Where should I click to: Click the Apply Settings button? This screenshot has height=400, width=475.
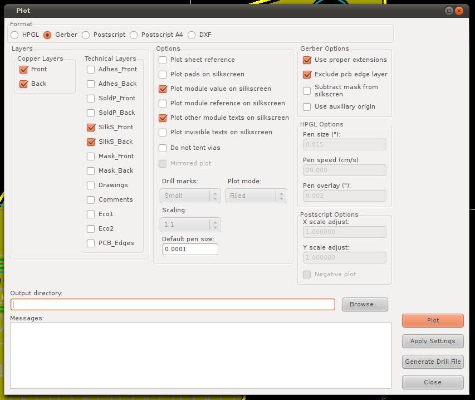(x=433, y=341)
